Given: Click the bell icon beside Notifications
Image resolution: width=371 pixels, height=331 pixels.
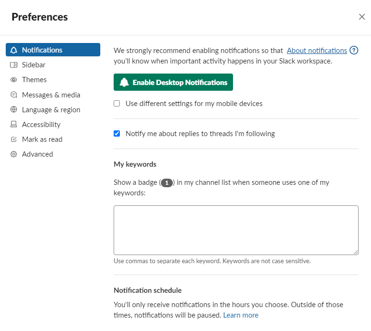Looking at the screenshot, I should (14, 50).
